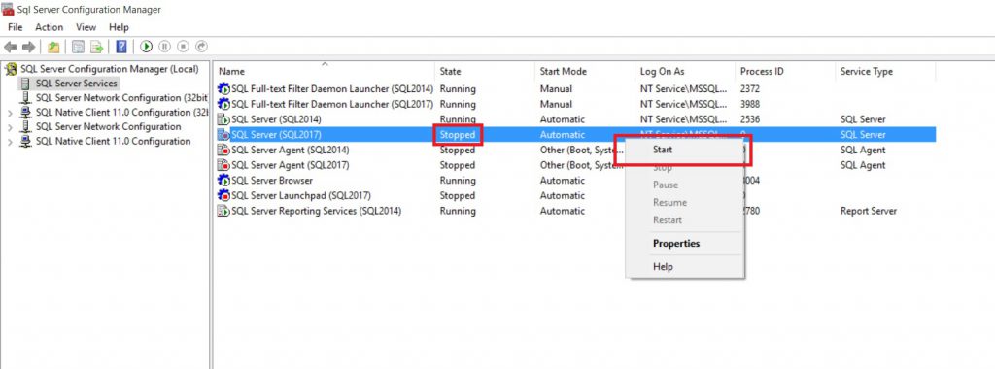995x369 pixels.
Task: Click Running state of SQL Server (SQL2014)
Action: (x=458, y=119)
